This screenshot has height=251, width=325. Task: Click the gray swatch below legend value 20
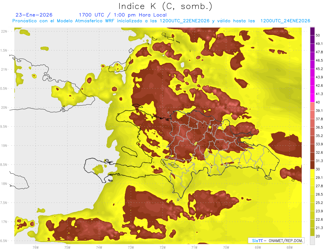point(312,240)
